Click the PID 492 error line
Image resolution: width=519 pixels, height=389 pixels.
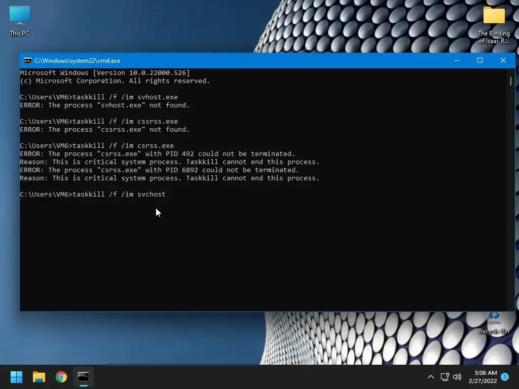click(x=157, y=154)
